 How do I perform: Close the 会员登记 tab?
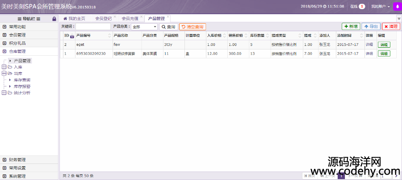tap(115, 16)
